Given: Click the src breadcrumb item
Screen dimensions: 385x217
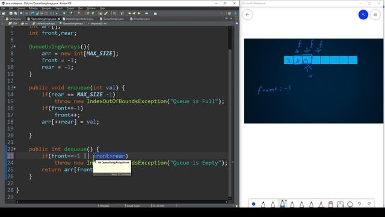Looking at the screenshot, I should coord(25,24).
